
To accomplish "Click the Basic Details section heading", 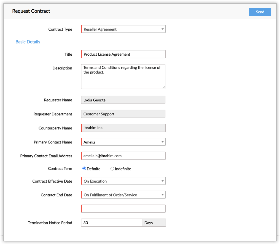I will [x=28, y=42].
